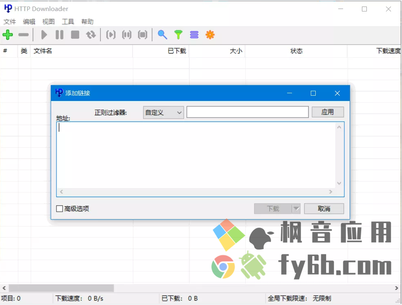Click the start inactive bracketed play icon
Viewport: 402px width, 305px height.
click(111, 35)
